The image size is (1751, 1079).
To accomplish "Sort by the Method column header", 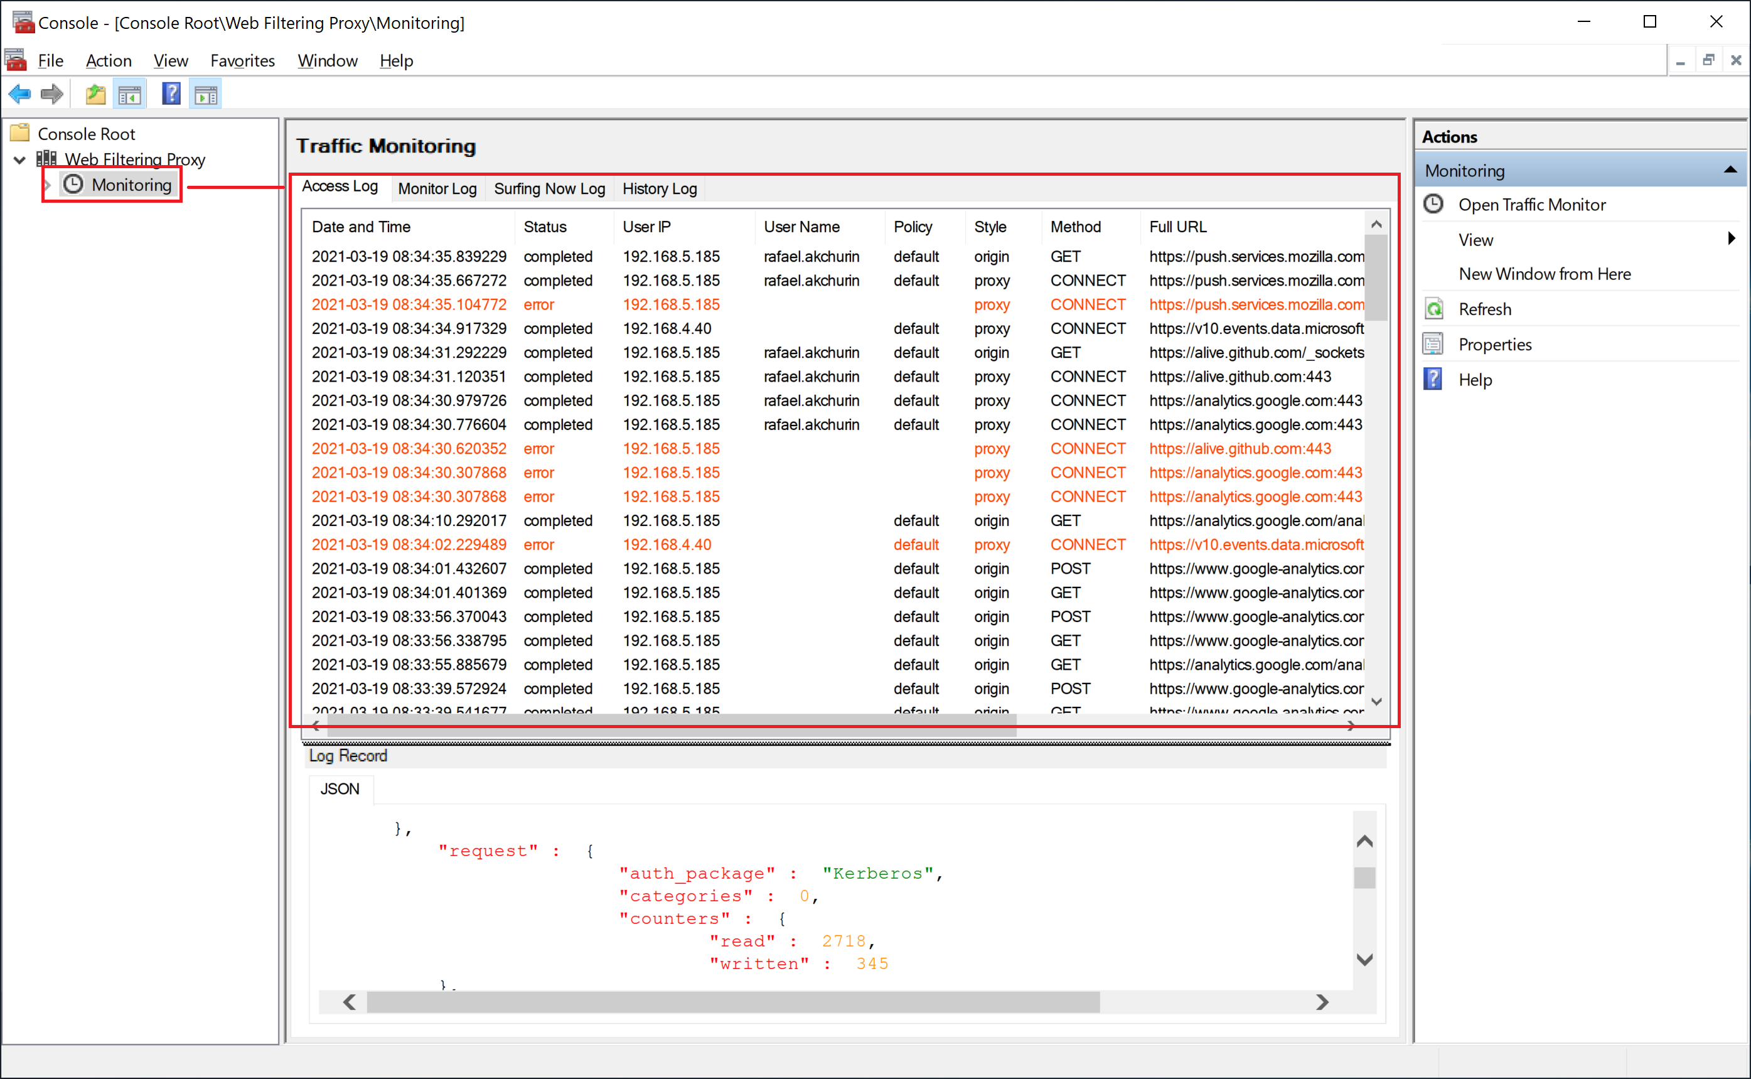I will tap(1090, 227).
